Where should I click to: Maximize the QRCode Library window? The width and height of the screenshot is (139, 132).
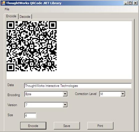[x=130, y=3]
